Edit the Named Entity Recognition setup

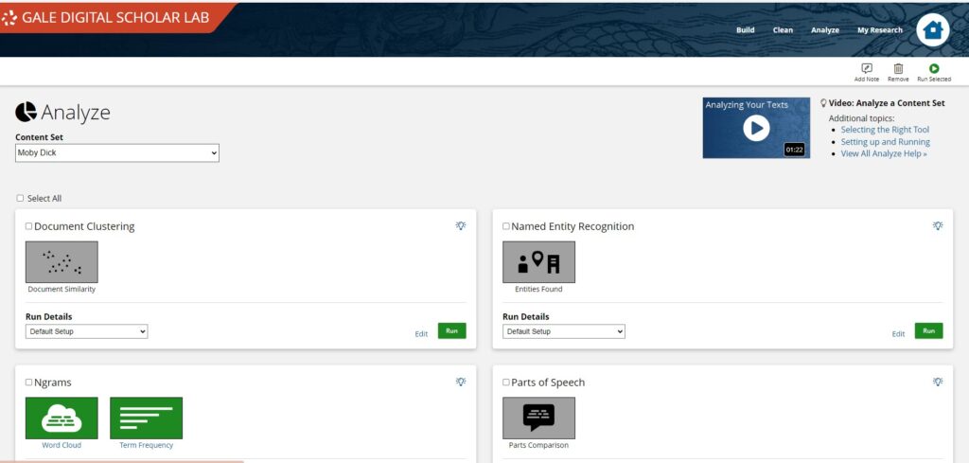(898, 334)
